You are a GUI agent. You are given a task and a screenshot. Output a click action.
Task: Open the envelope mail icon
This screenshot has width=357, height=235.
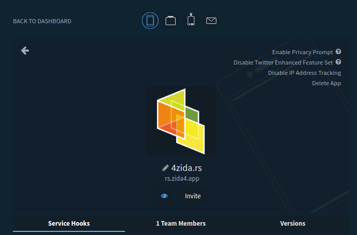click(211, 21)
